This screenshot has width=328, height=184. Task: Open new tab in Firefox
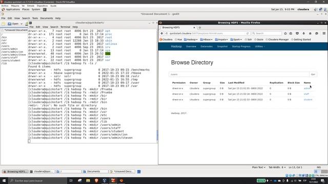(200, 28)
